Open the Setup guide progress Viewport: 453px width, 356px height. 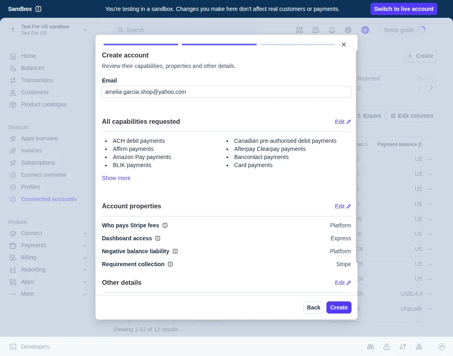click(x=404, y=30)
